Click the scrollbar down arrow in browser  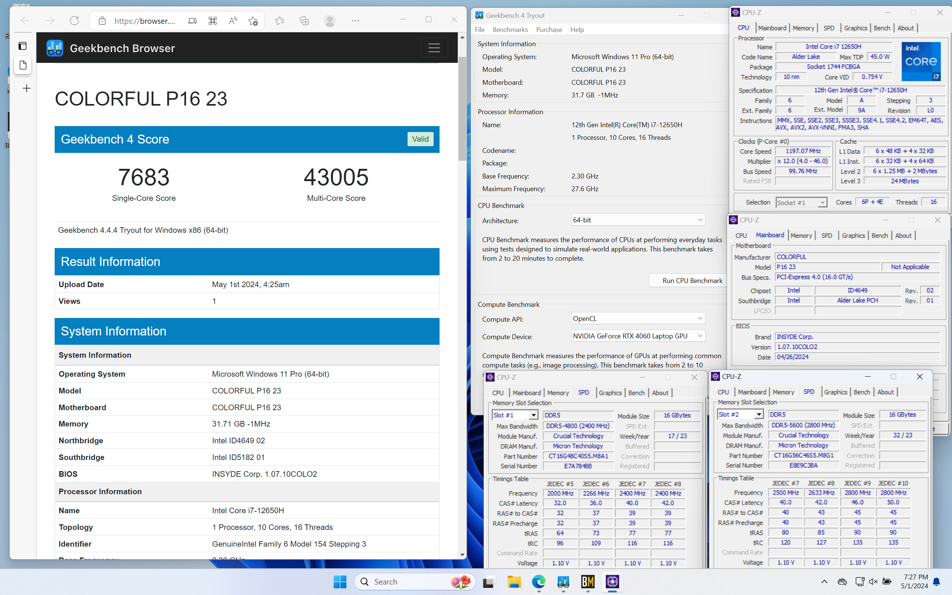pyautogui.click(x=462, y=554)
